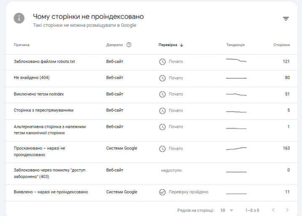Click the page count 121
Viewport: 302px width, 216px height.
point(286,62)
